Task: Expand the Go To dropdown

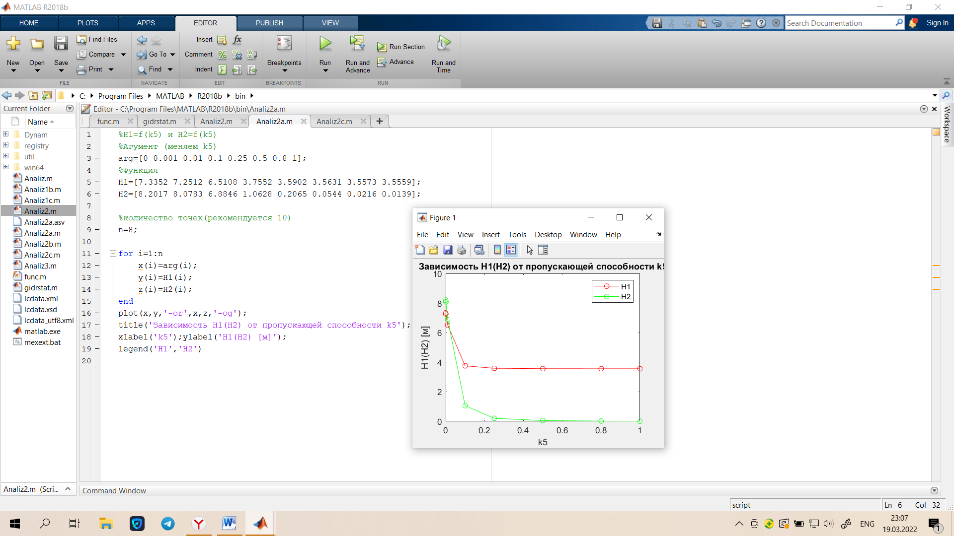Action: (x=172, y=55)
